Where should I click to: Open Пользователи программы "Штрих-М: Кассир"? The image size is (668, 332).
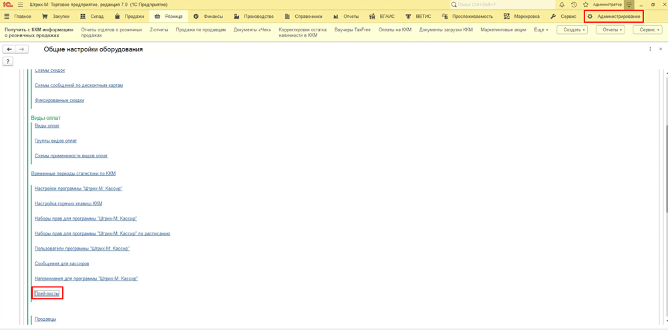coord(82,248)
